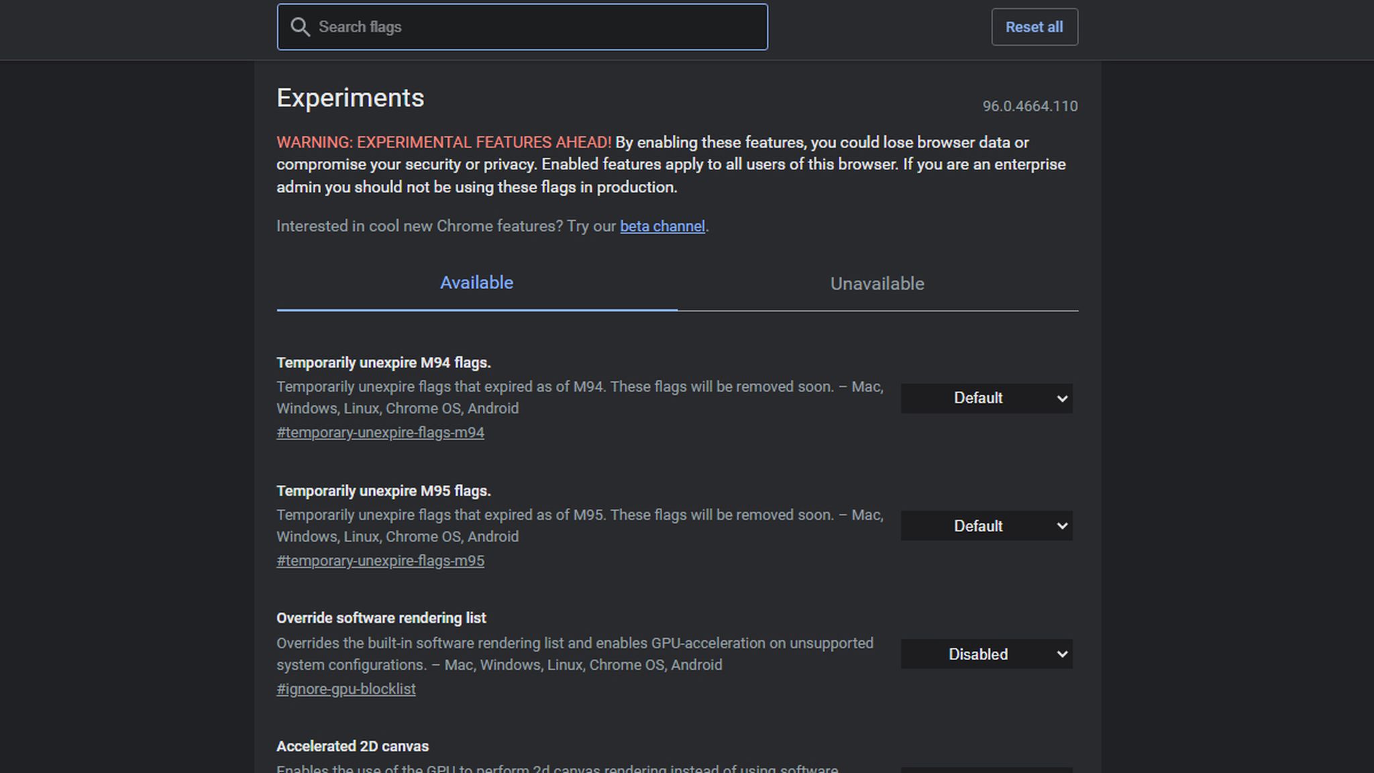Switch to the Unavailable tab
Image resolution: width=1374 pixels, height=773 pixels.
878,283
